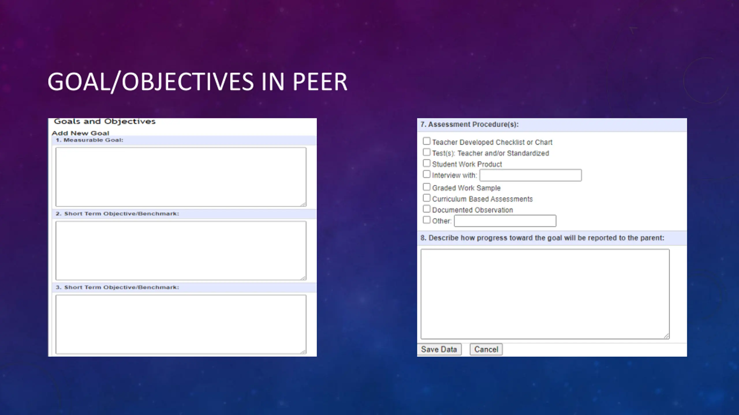Select Graded Work Sample checkbox
This screenshot has height=415, width=739.
(x=426, y=187)
